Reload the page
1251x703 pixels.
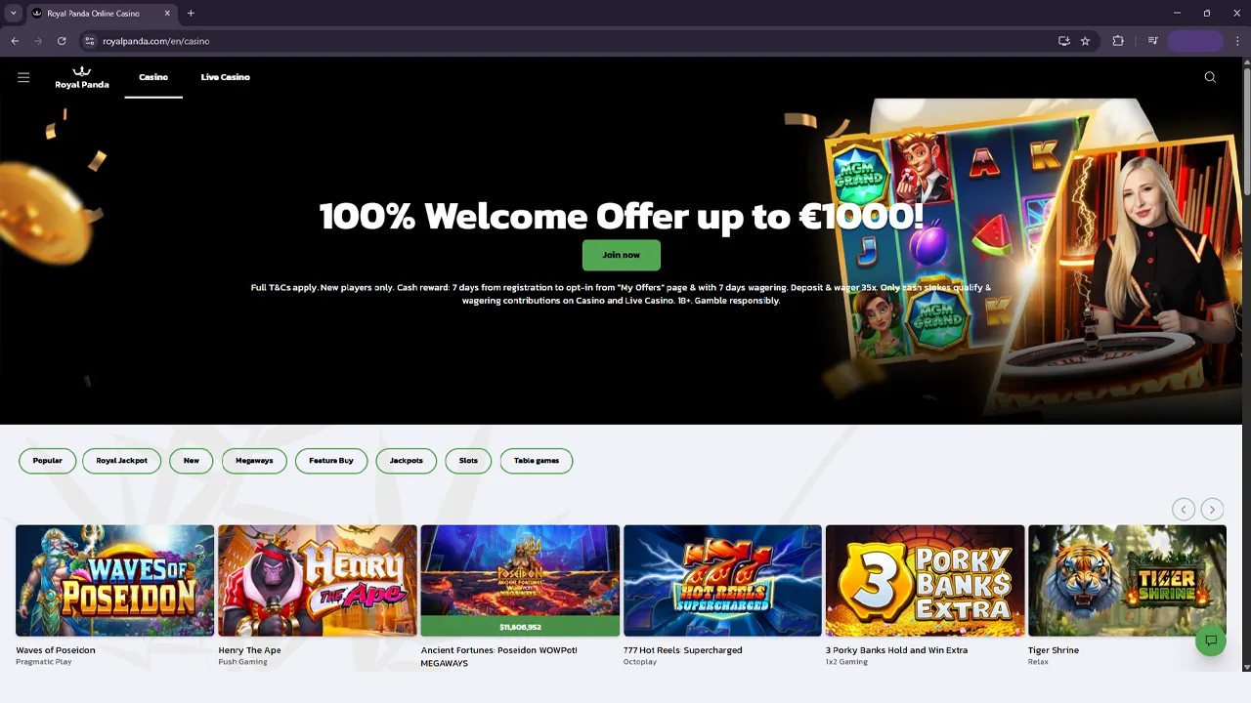tap(62, 41)
